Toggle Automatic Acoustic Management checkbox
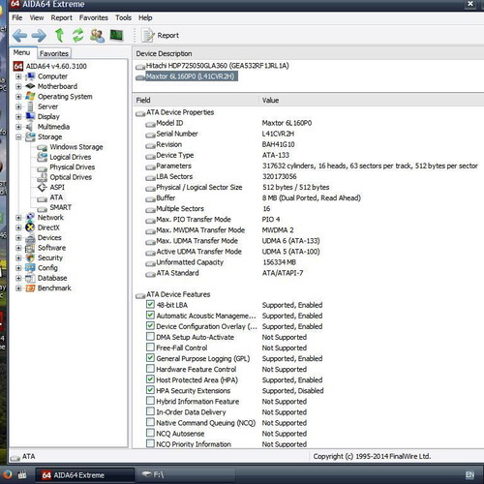Screen dimensions: 484x484 pyautogui.click(x=150, y=315)
